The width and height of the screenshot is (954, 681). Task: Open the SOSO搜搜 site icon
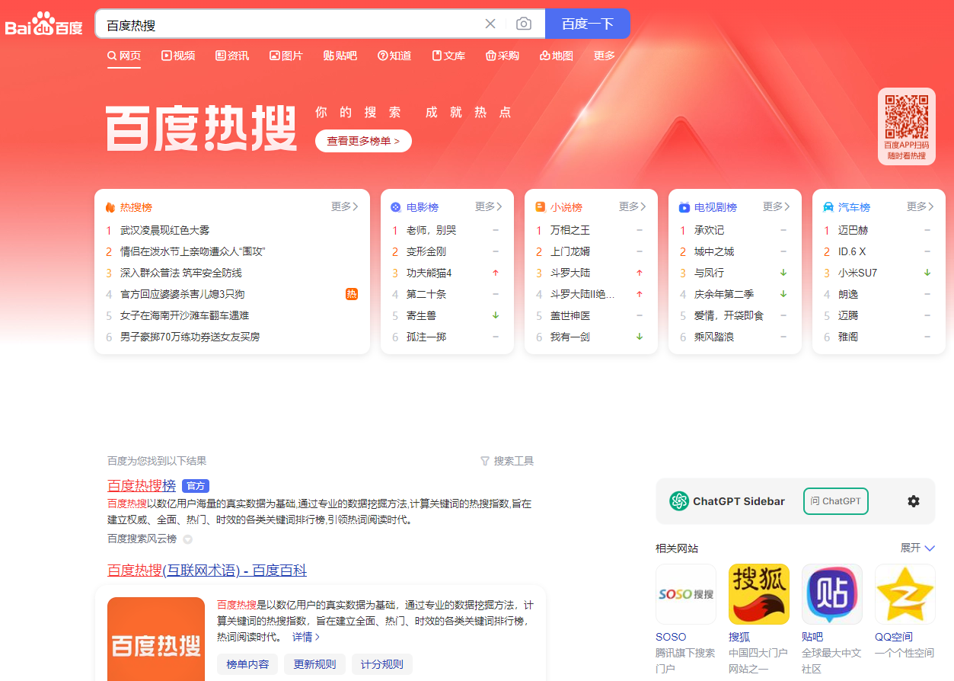coord(686,594)
